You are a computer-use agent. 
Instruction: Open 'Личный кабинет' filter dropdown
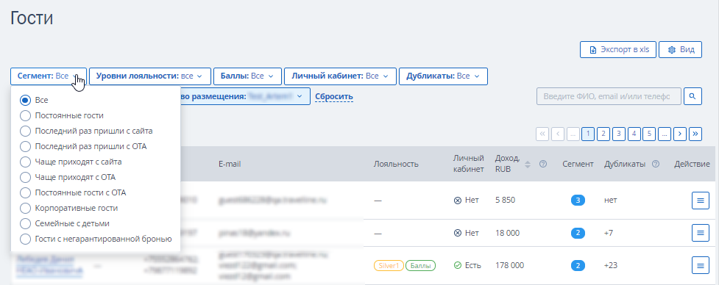pyautogui.click(x=340, y=76)
